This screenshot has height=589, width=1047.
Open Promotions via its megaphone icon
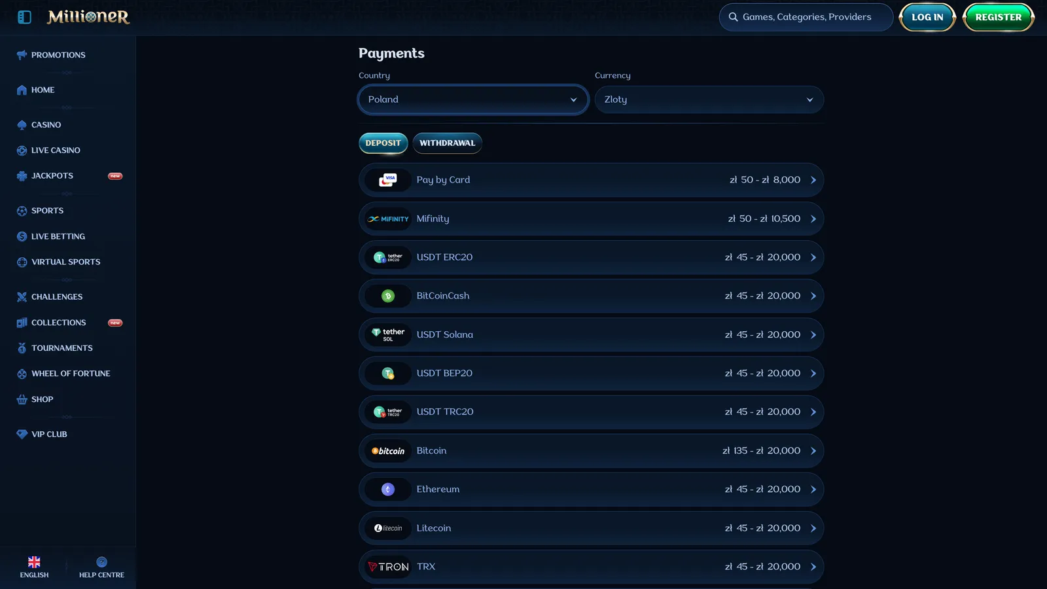click(22, 55)
